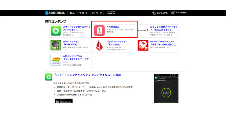Image resolution: width=226 pixels, height=113 pixels.
Task: Click the green antivirus pentagon icon in grid
Action: pos(56,31)
